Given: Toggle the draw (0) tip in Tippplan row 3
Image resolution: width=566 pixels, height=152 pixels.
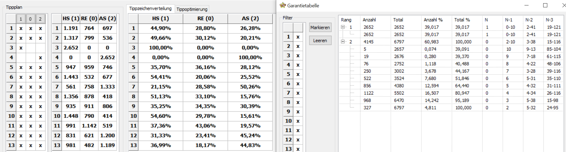Looking at the screenshot, I should 31,48.
